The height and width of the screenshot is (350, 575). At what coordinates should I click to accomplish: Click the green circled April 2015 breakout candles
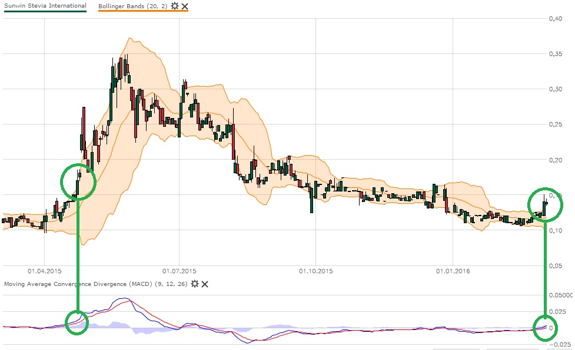[x=78, y=182]
